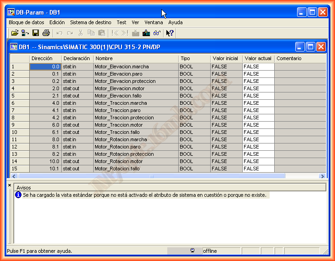Click the Print toolbar icon
The width and height of the screenshot is (335, 261).
(x=46, y=33)
